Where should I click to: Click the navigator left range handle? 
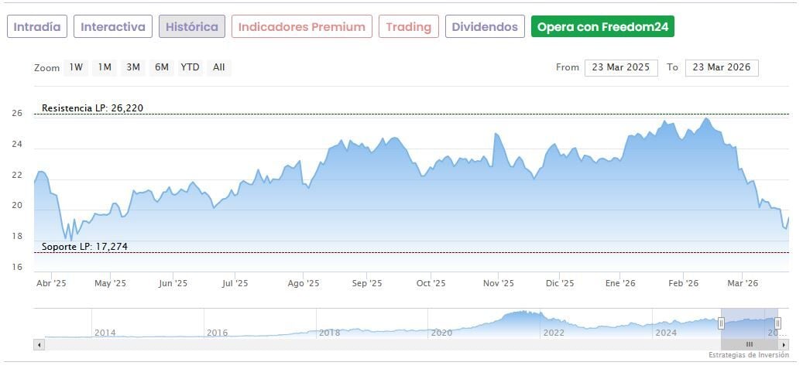point(722,323)
